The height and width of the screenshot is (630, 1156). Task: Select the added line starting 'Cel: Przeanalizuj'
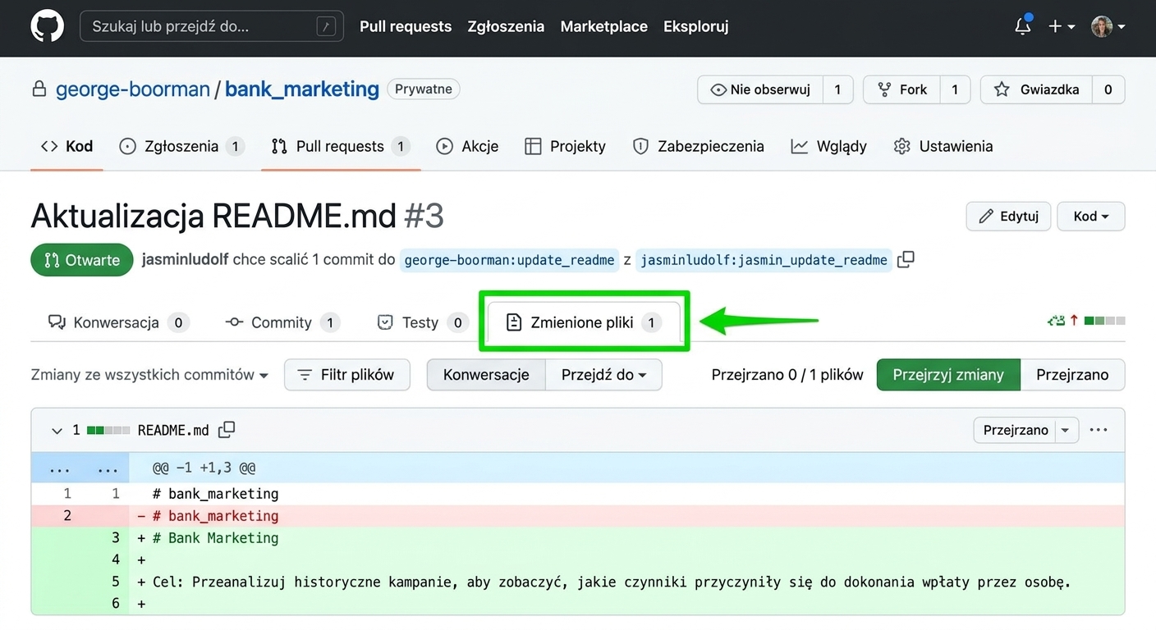coord(578,582)
